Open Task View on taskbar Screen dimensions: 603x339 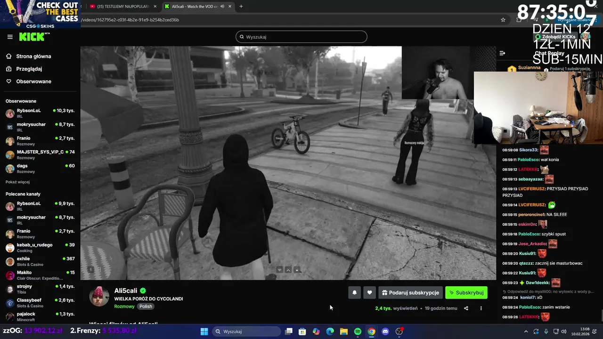pyautogui.click(x=289, y=331)
